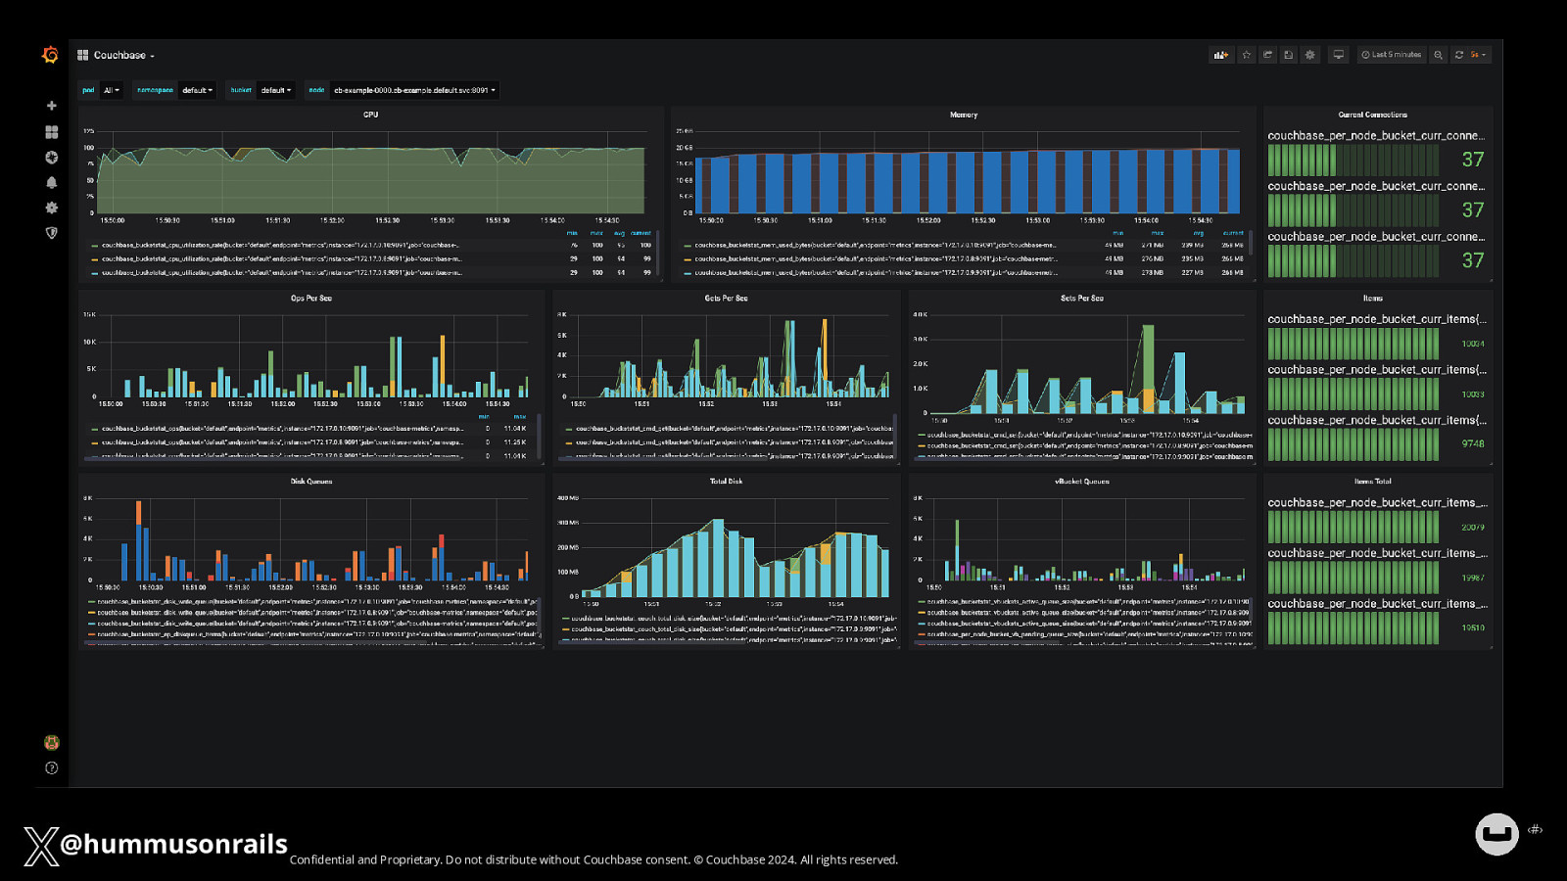Screen dimensions: 1567x881
Task: Open the CPU panel title menu
Action: tap(370, 115)
